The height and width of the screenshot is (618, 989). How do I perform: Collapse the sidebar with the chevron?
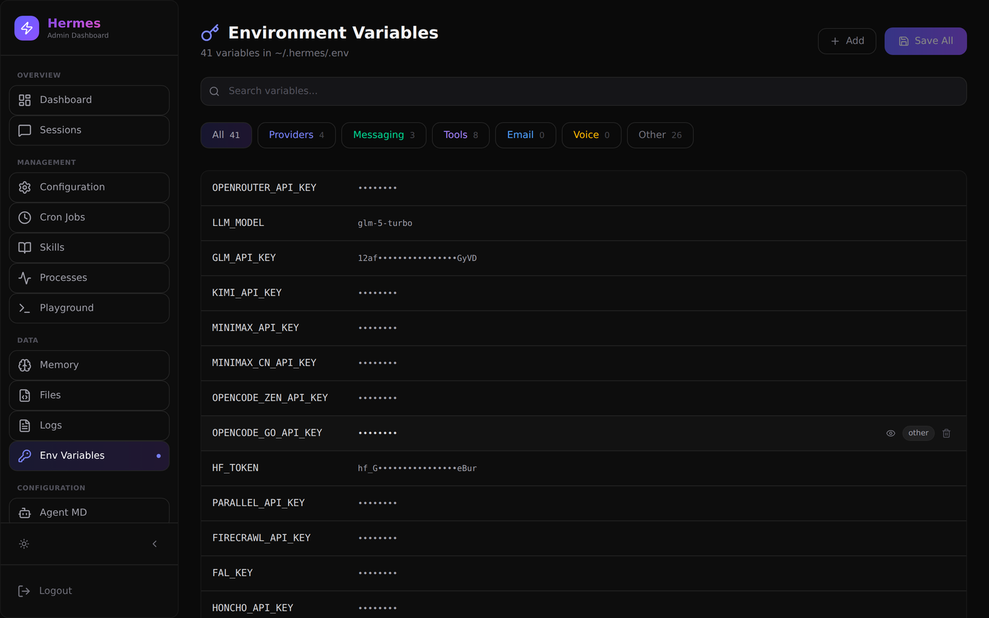coord(155,544)
